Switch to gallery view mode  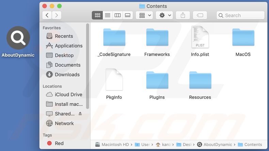tap(128, 15)
